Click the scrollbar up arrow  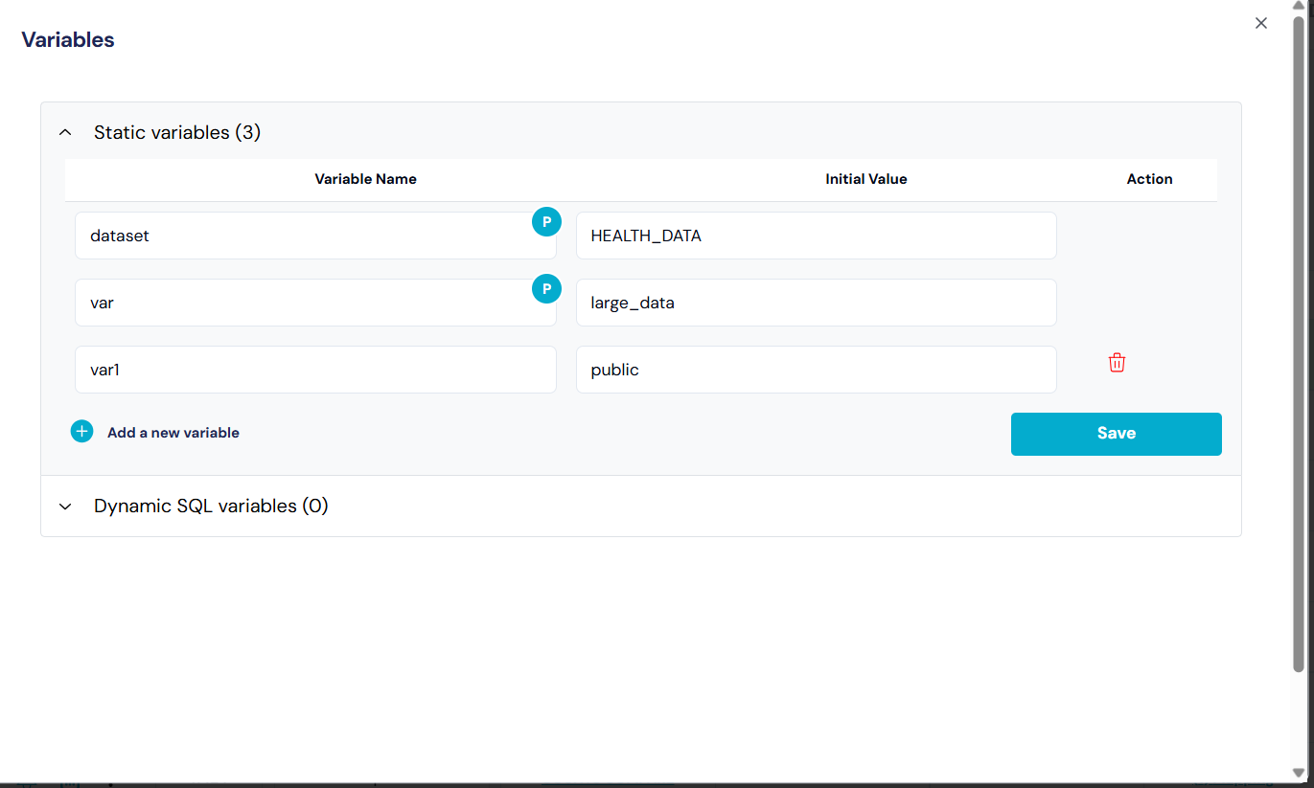click(1299, 7)
